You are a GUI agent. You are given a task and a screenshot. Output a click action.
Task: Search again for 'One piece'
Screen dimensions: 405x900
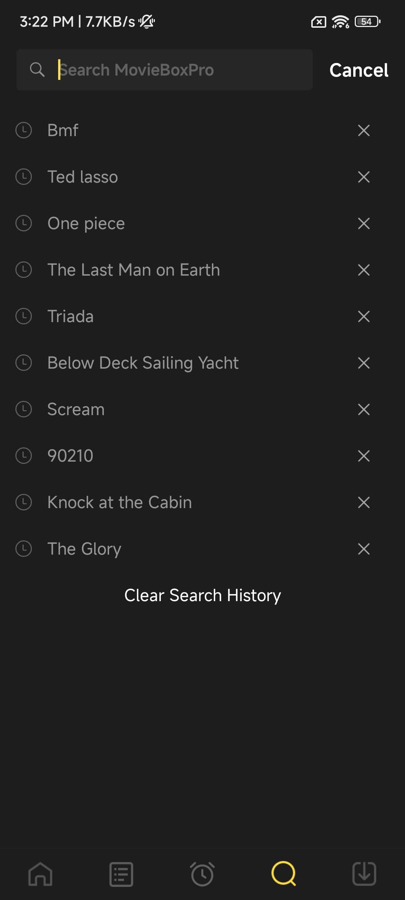coord(86,223)
